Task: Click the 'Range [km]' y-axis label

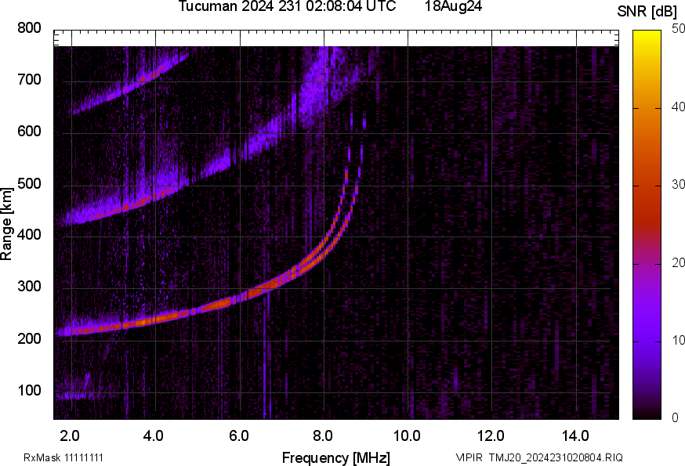Action: tap(6, 224)
